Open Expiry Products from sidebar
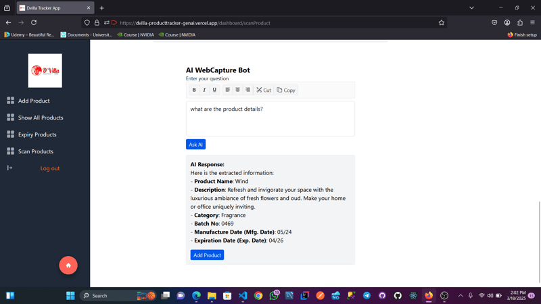The image size is (541, 304). tap(37, 134)
